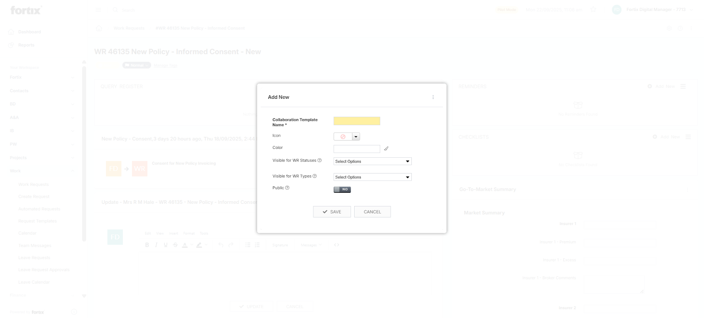Open the Icon selector dropdown arrow

coord(356,137)
